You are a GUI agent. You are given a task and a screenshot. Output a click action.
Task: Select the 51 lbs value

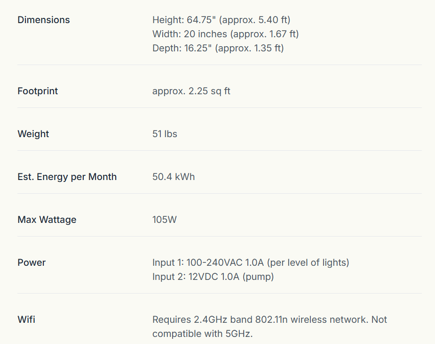[x=165, y=134]
